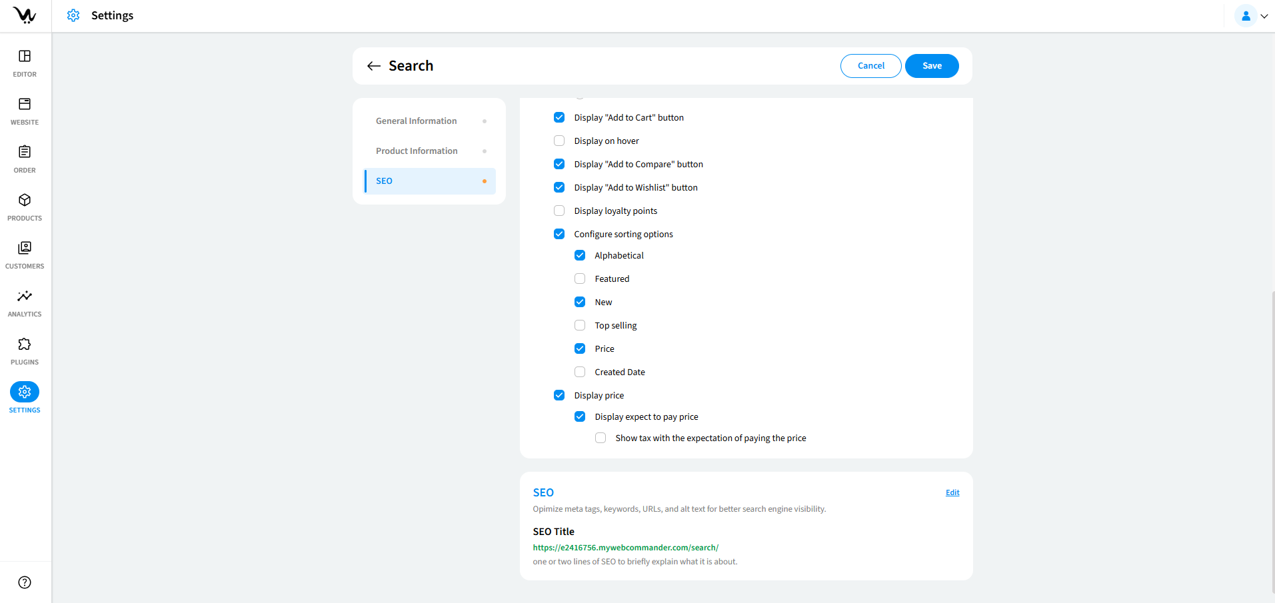Open Customers from the sidebar
Viewport: 1275px width, 603px height.
pyautogui.click(x=25, y=249)
